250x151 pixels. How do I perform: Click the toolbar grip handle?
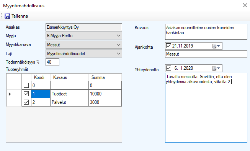tap(2, 16)
